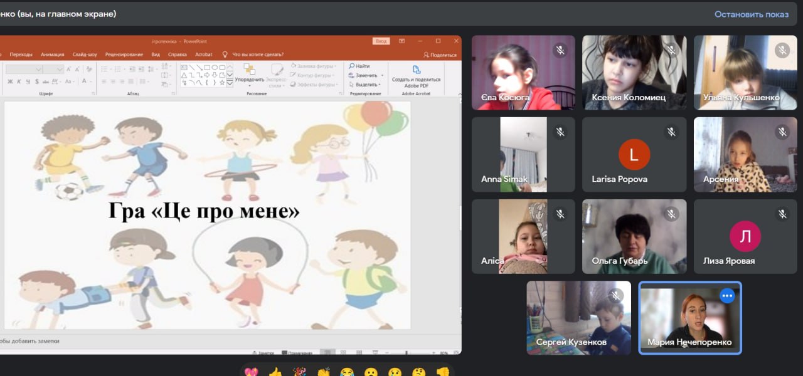Viewport: 803px width, 376px height.
Task: Expand the shapes gallery more arrow
Action: tap(230, 83)
